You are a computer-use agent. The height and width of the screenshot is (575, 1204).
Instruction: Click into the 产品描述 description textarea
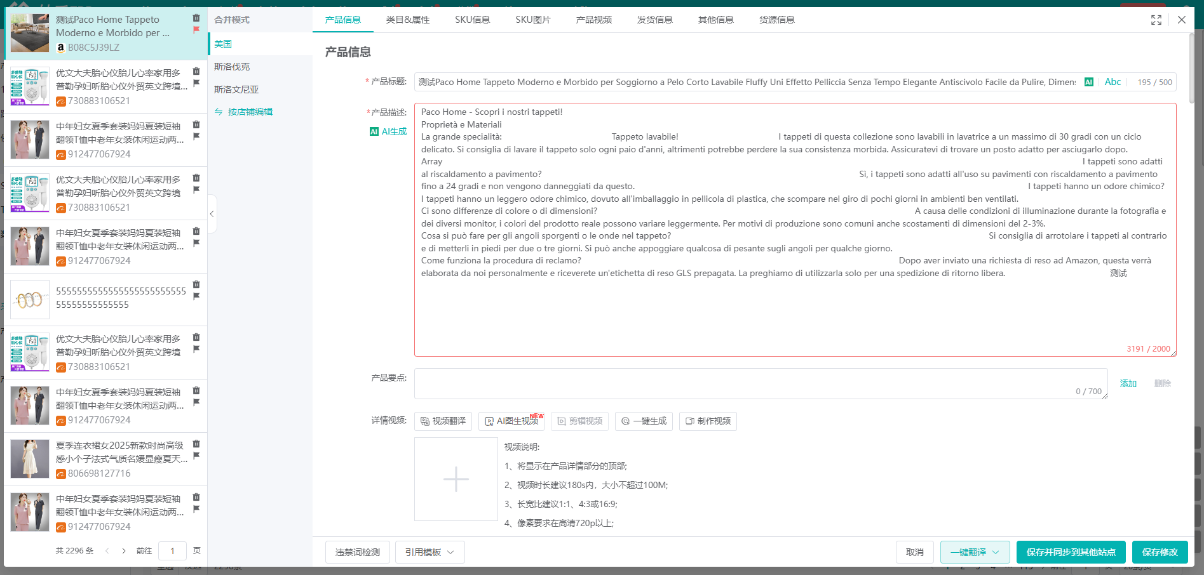click(795, 230)
